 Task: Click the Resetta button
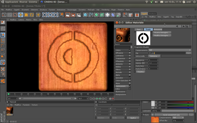pos(140,72)
